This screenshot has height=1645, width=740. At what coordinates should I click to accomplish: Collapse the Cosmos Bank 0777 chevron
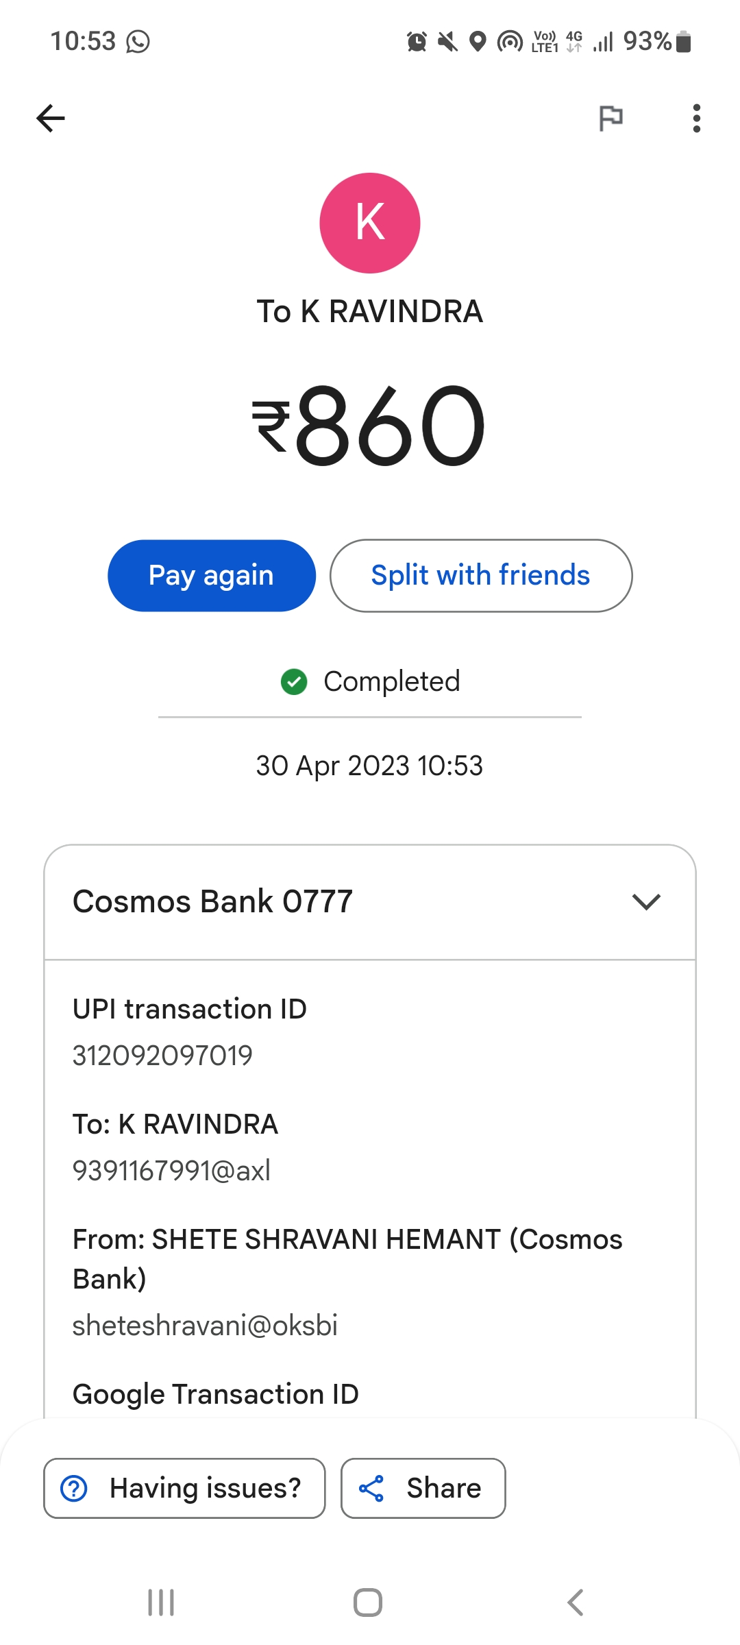pos(646,901)
